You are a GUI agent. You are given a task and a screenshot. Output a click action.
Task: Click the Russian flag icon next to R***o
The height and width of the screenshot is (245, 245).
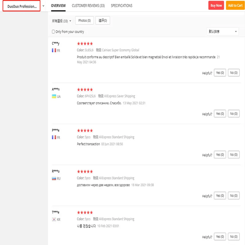click(54, 178)
